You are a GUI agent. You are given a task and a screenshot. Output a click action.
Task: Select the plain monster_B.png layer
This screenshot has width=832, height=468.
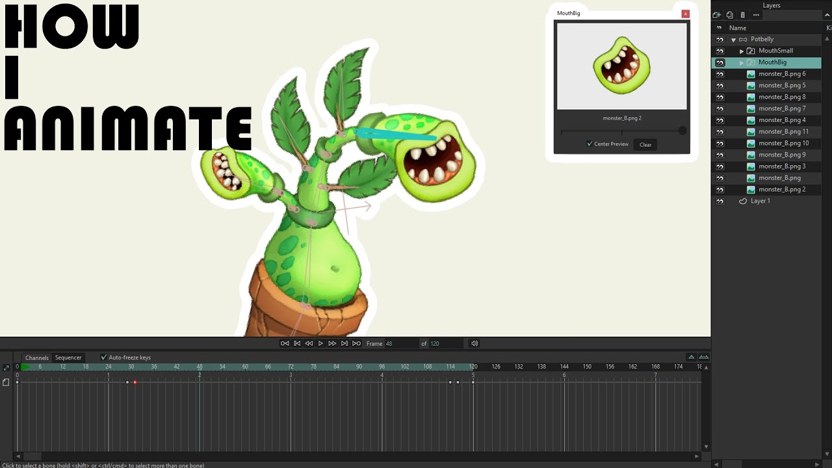coord(779,177)
